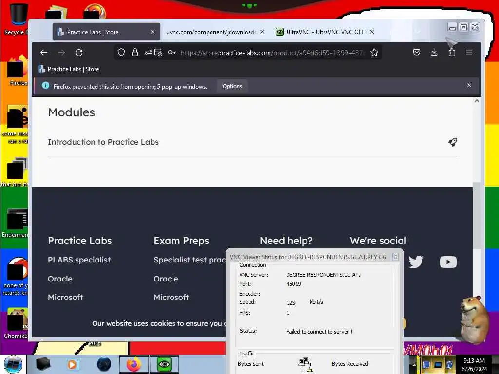499x374 pixels.
Task: Click the rocket icon beside Introduction to Practice Labs
Action: [453, 142]
